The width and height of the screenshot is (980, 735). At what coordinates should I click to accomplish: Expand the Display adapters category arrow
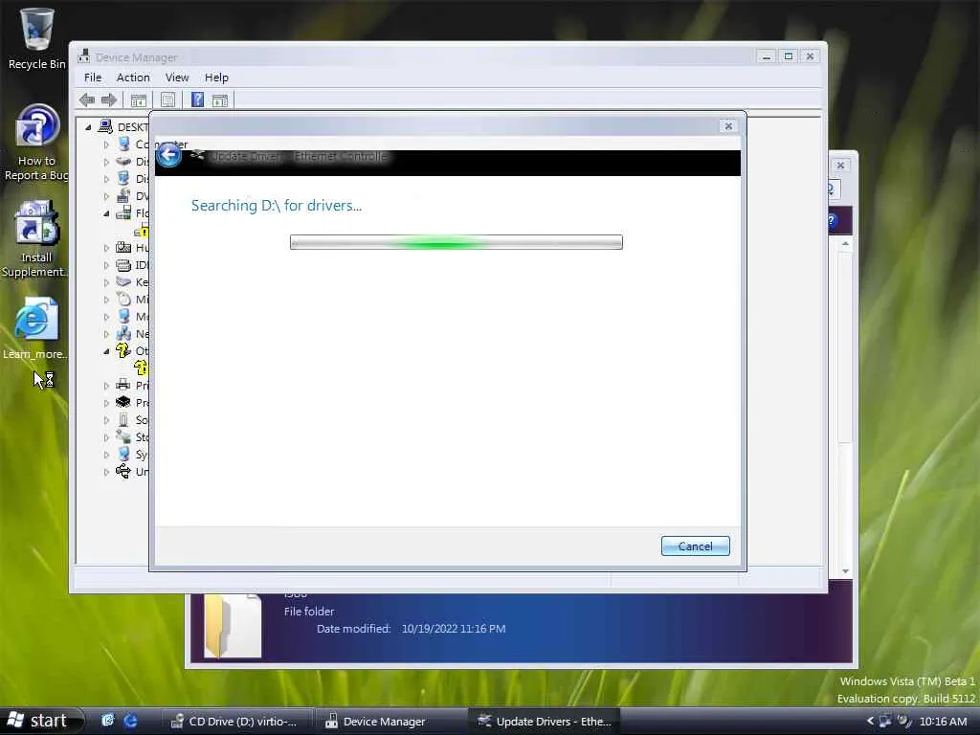coord(106,179)
